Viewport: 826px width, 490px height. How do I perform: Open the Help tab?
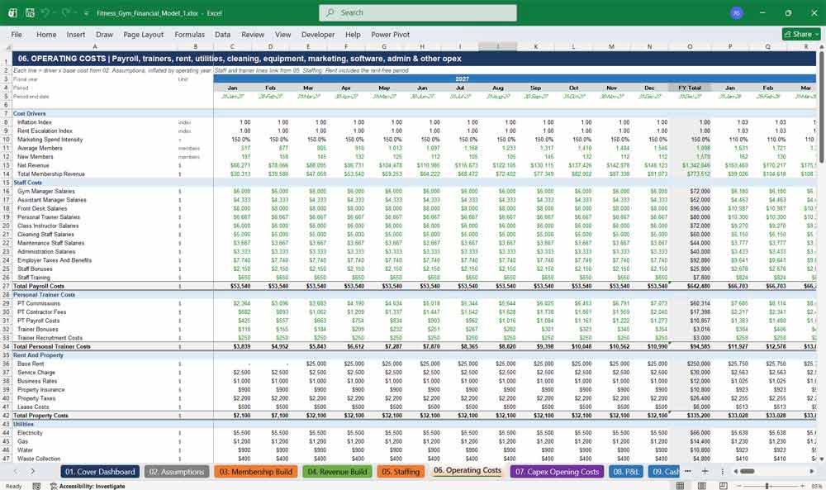tap(353, 34)
